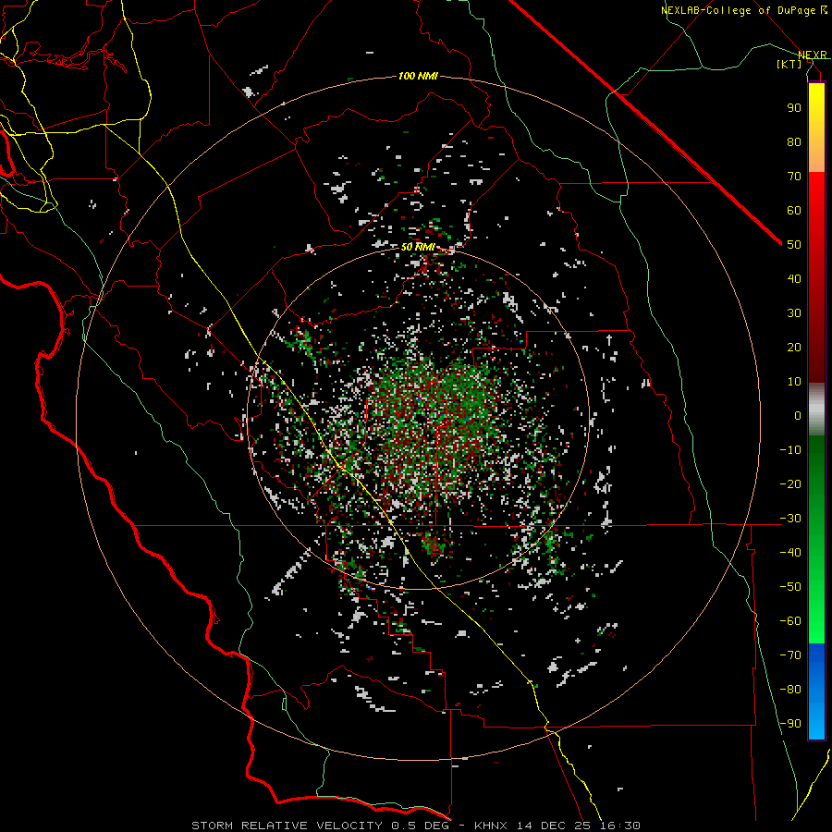Click the Storm Relative Velocity caption text

click(416, 826)
